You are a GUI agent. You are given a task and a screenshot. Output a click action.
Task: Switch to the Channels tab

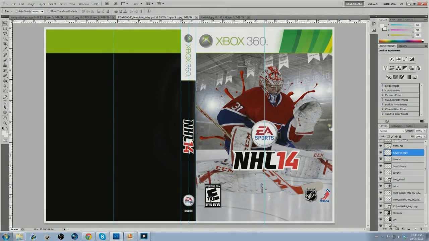396,126
